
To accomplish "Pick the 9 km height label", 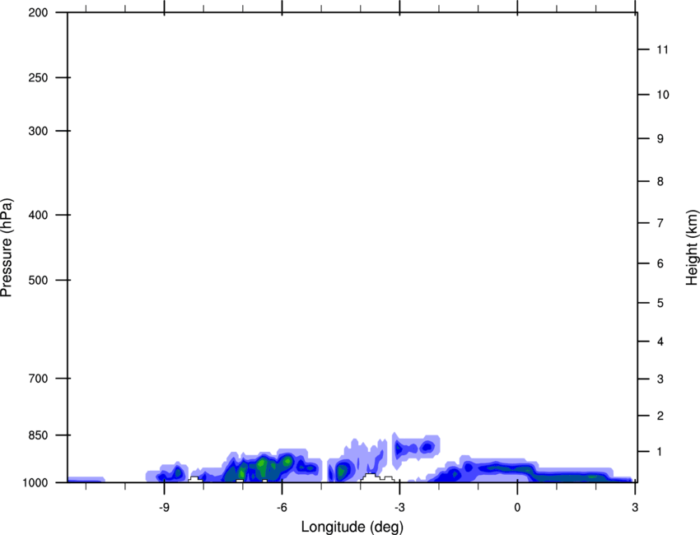I will (660, 139).
